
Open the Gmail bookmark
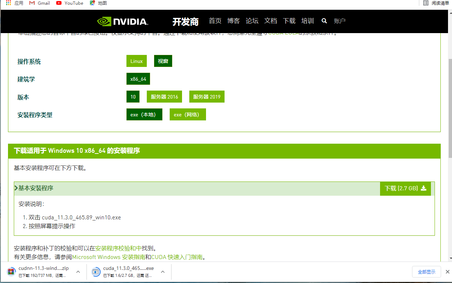(x=39, y=3)
